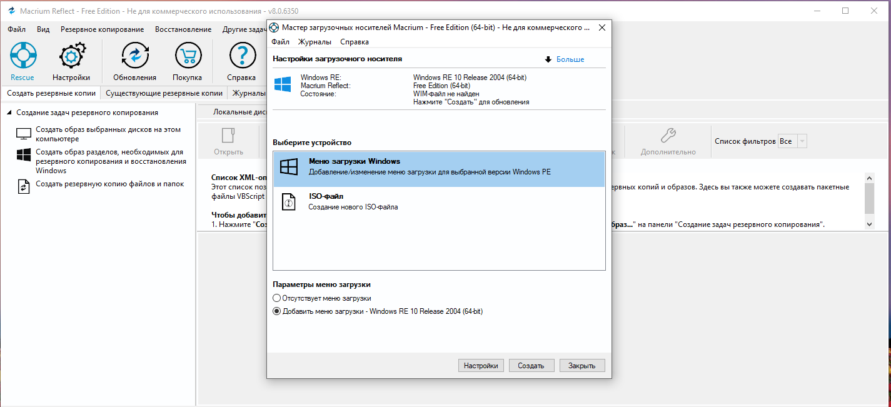Open the Список фильтров Все dropdown
This screenshot has width=891, height=407.
click(792, 141)
